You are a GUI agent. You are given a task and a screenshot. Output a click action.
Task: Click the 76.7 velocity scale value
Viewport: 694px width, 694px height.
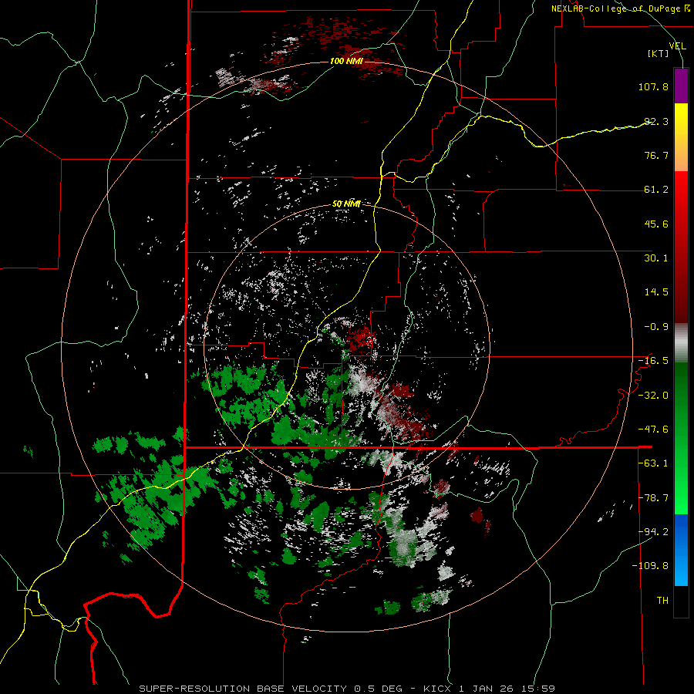(656, 155)
